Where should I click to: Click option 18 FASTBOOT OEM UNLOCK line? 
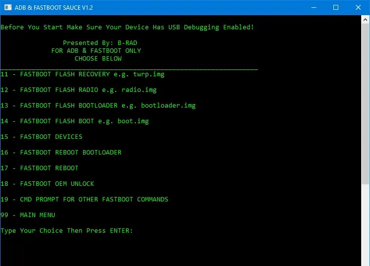47,184
